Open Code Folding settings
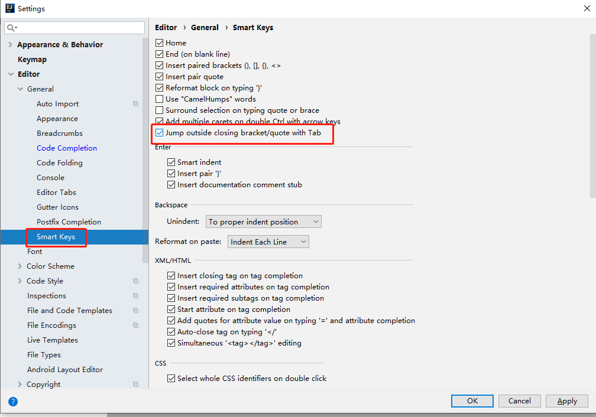596x417 pixels. click(x=59, y=163)
